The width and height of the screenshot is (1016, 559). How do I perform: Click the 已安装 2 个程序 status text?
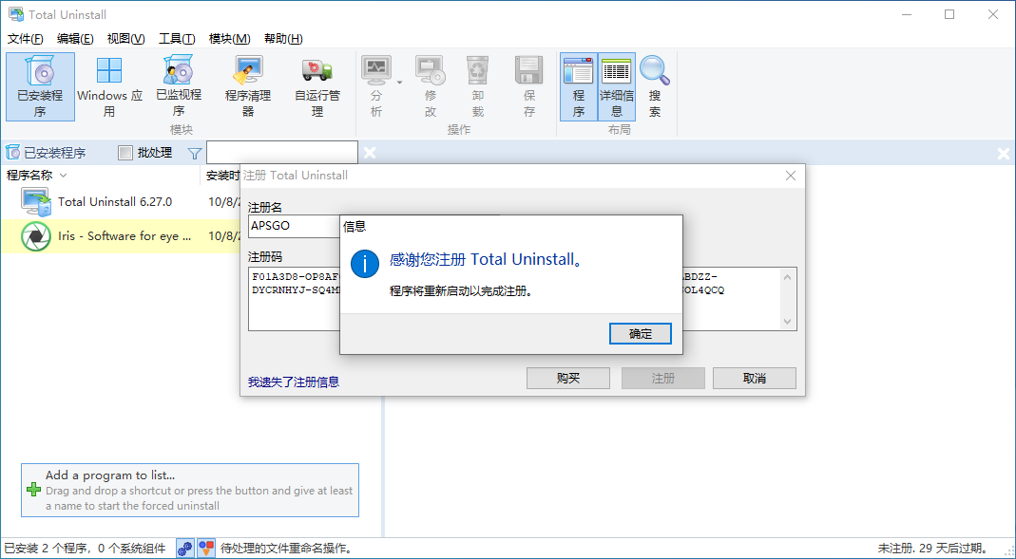(x=85, y=549)
